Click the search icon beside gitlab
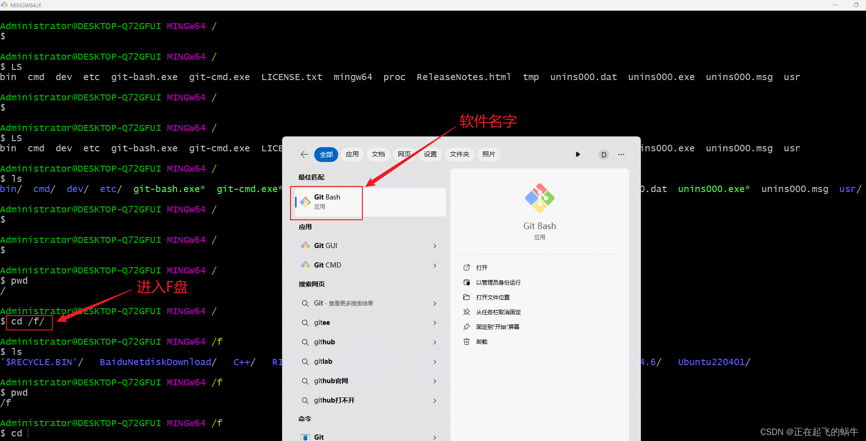The width and height of the screenshot is (866, 441). (x=305, y=362)
